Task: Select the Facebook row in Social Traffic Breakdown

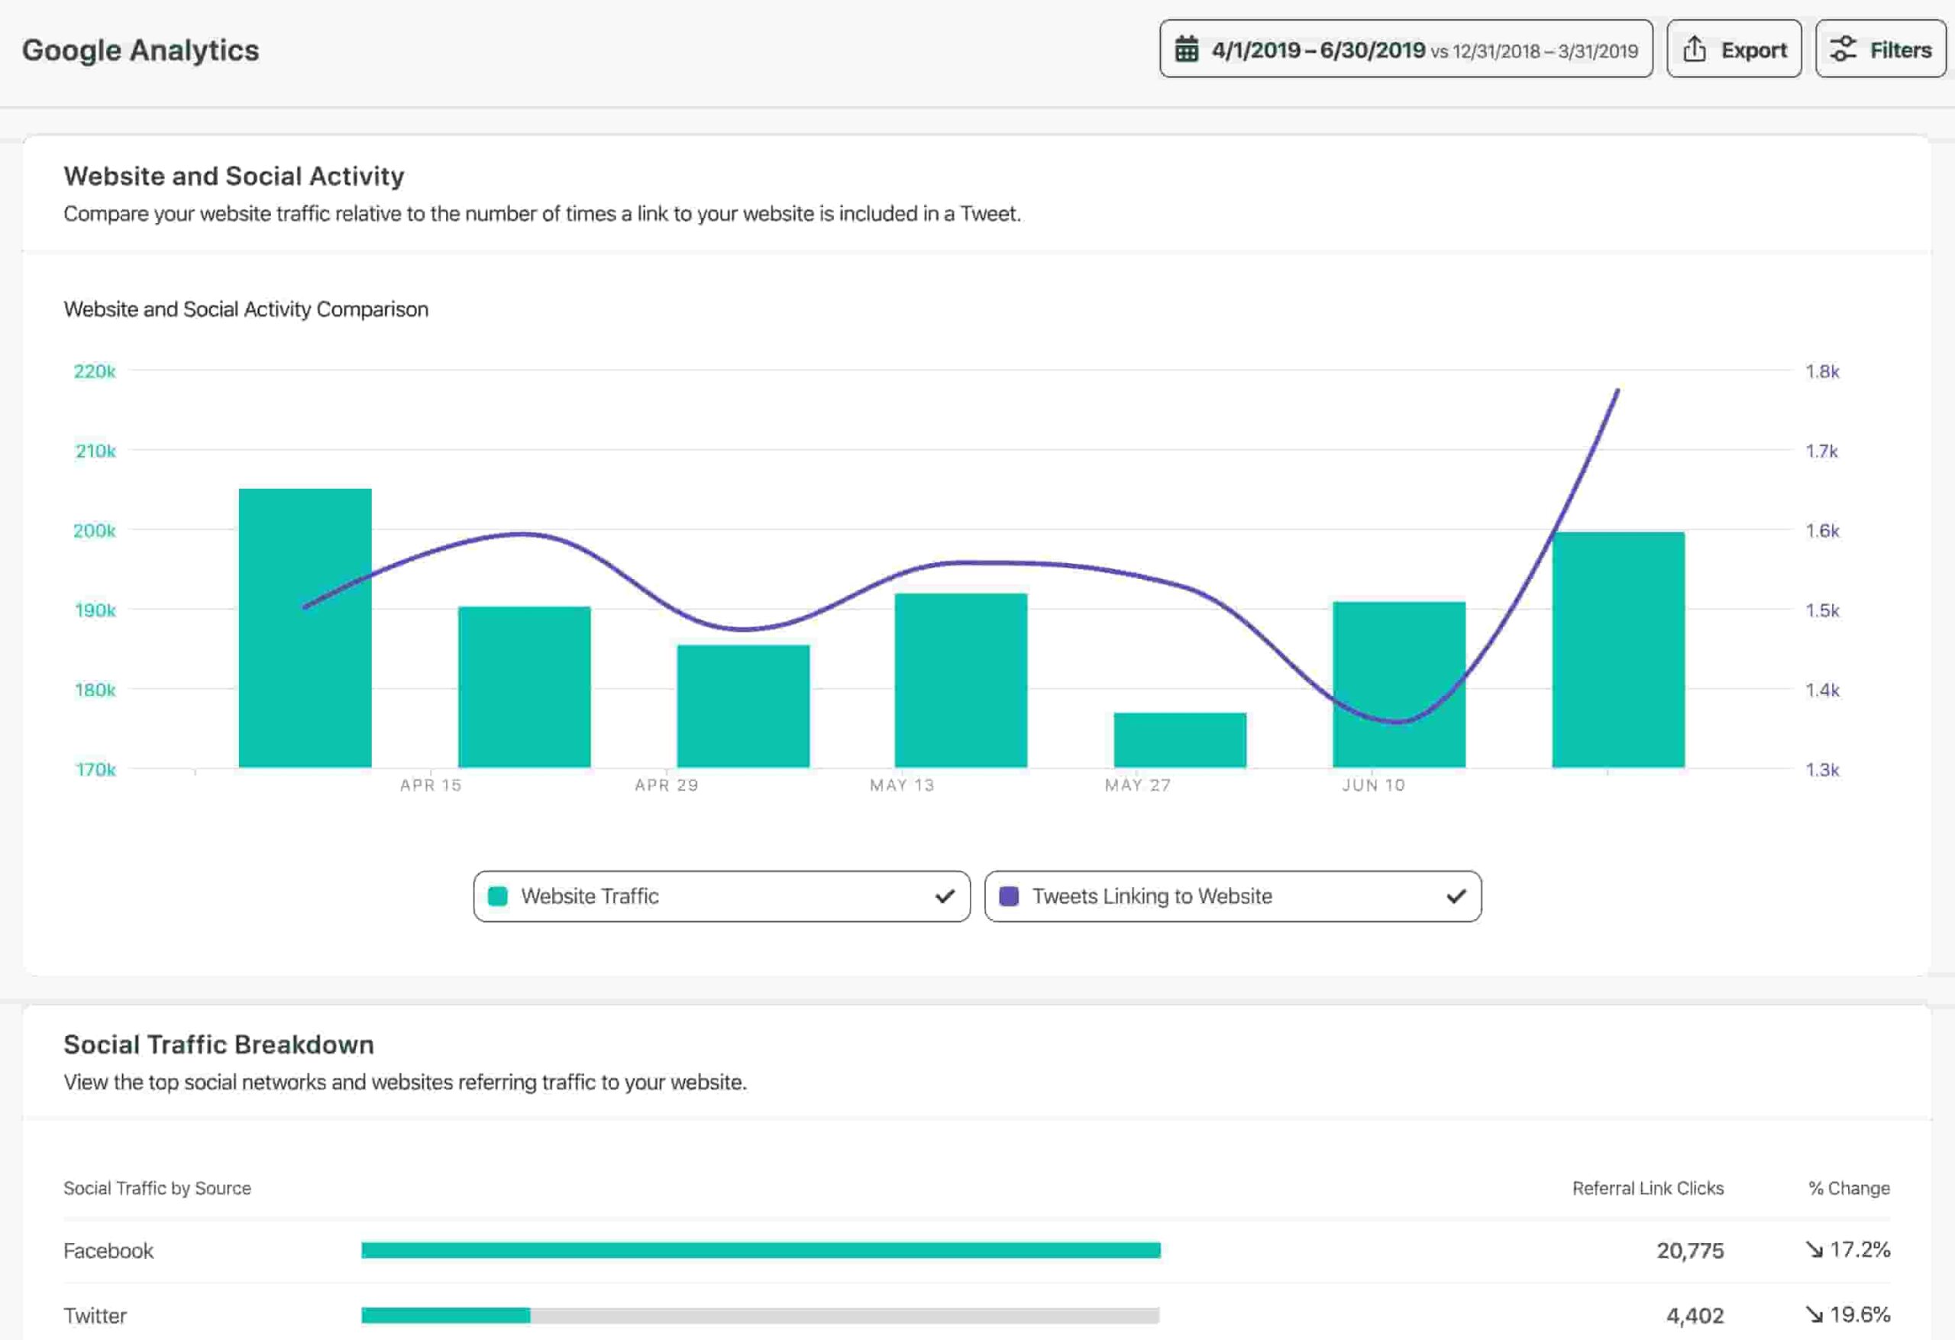Action: point(108,1251)
